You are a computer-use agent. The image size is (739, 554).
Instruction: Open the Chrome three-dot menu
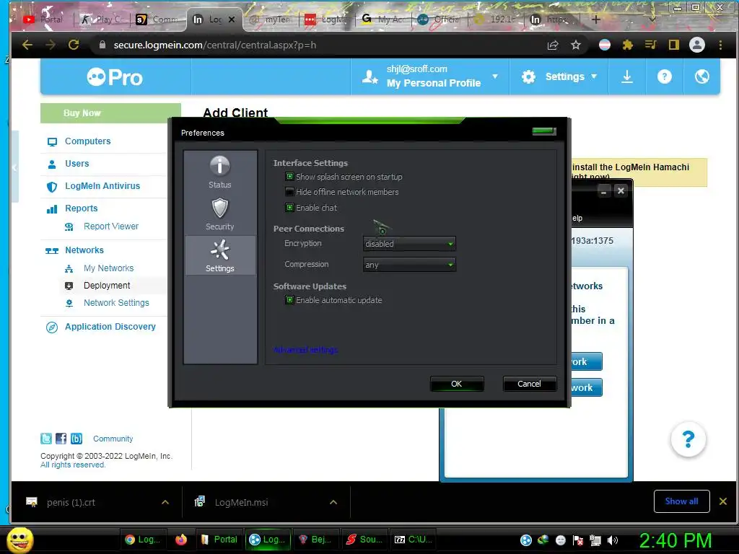tap(720, 45)
